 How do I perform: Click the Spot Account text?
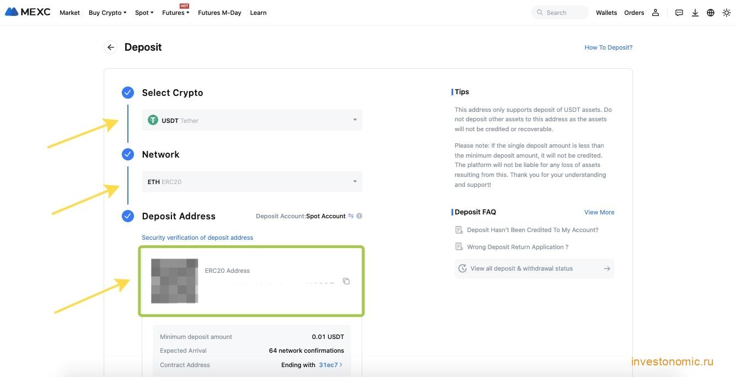pyautogui.click(x=326, y=216)
